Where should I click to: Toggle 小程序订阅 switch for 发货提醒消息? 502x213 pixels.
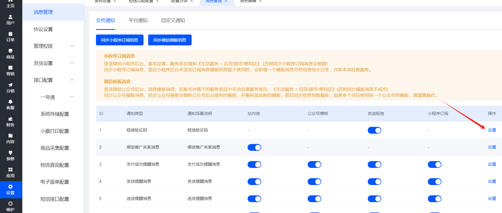click(434, 182)
